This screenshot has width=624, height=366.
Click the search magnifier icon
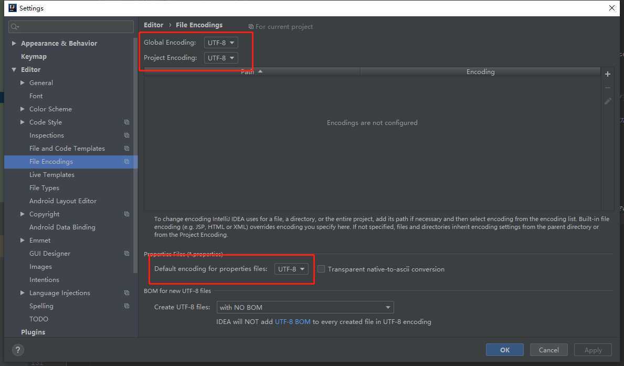pos(15,27)
